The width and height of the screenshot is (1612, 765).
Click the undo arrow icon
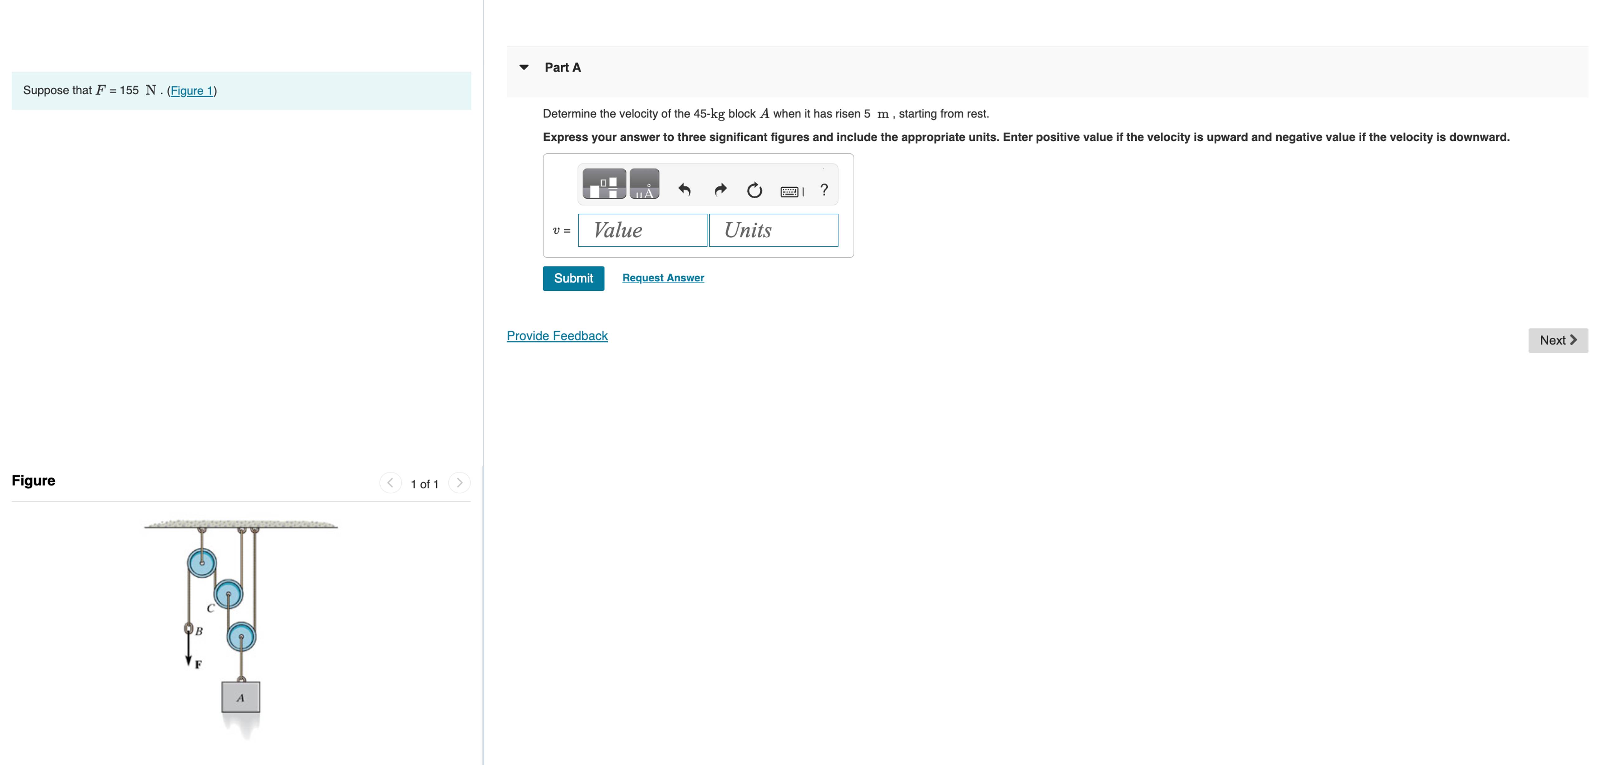tap(684, 189)
